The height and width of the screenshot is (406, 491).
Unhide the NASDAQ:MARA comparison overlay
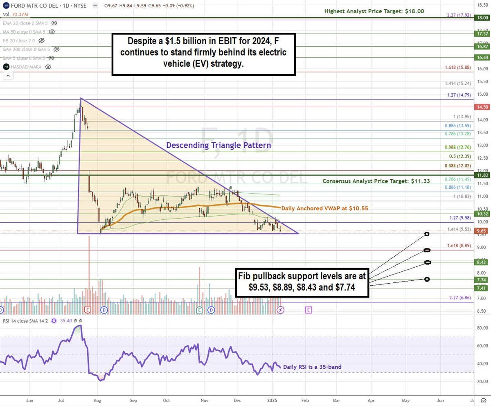pyautogui.click(x=48, y=67)
